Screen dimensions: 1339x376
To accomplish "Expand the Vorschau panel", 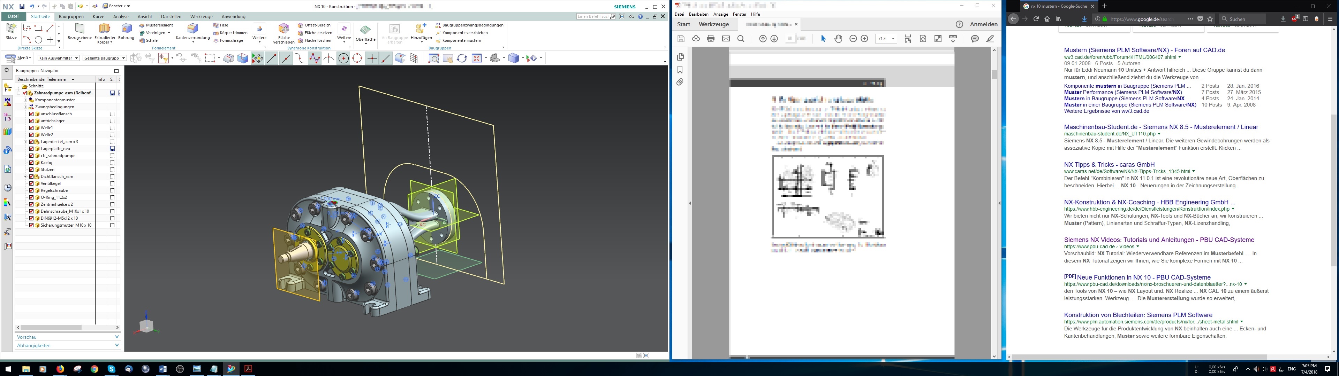I will (68, 337).
